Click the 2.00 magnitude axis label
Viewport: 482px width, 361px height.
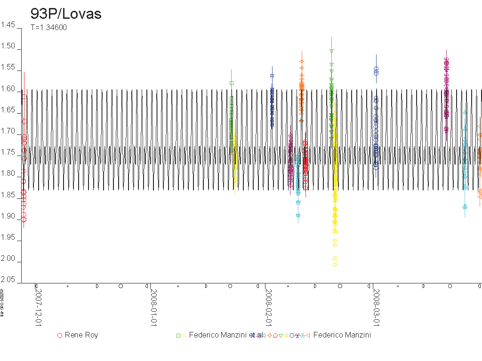8,259
